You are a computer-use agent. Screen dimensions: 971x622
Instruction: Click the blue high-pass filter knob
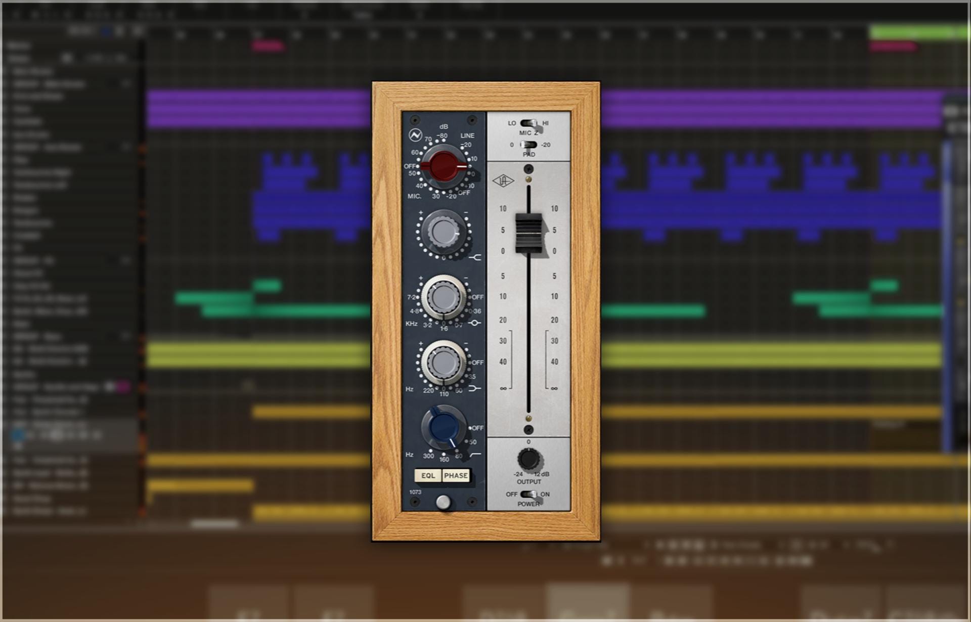click(x=444, y=428)
